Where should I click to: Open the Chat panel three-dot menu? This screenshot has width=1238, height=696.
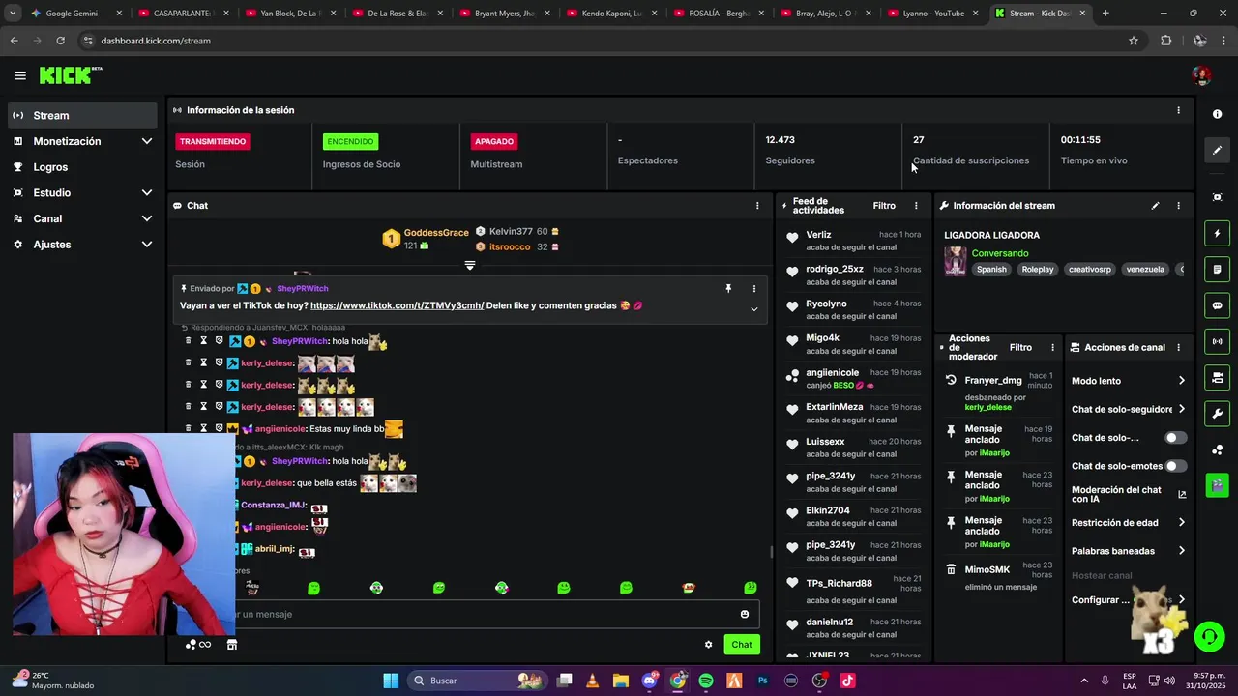[x=757, y=206]
